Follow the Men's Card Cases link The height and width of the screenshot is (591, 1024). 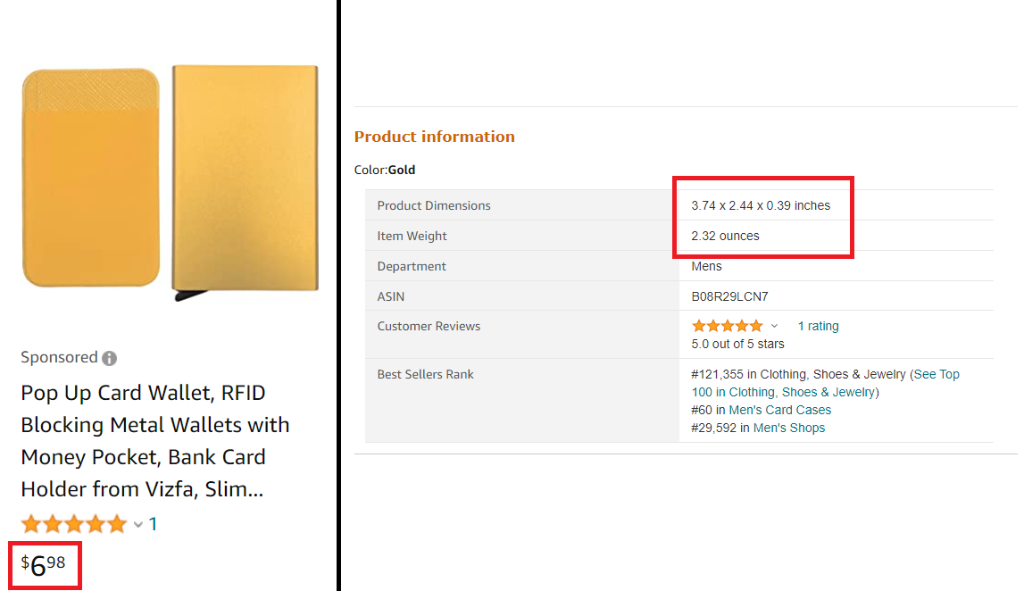coord(779,410)
